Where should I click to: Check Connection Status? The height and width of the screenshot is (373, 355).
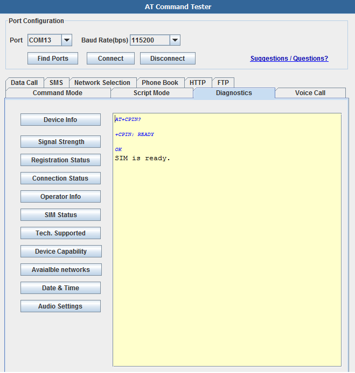60,178
